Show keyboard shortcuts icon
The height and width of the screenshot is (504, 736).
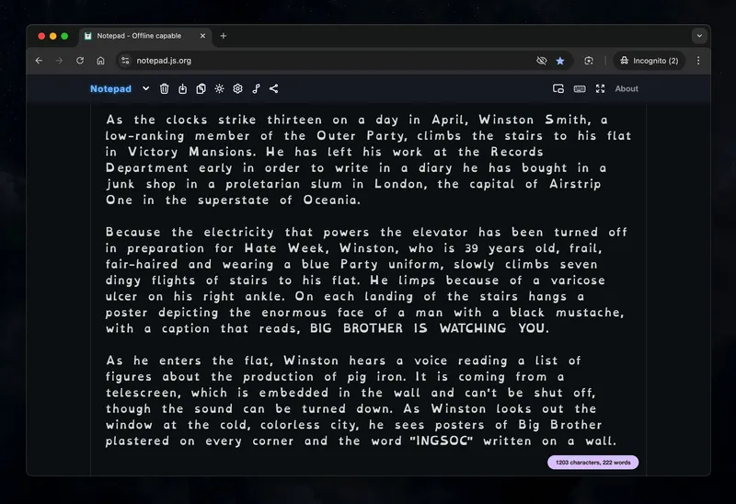coord(580,89)
